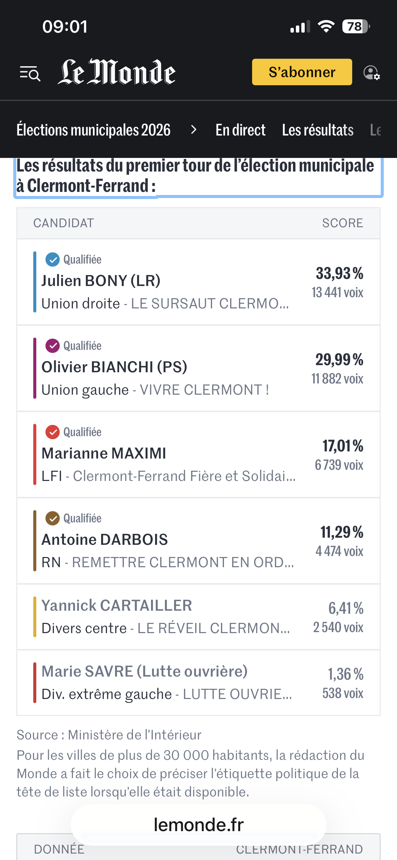Open the menu and search icon
The width and height of the screenshot is (397, 860).
pyautogui.click(x=30, y=73)
